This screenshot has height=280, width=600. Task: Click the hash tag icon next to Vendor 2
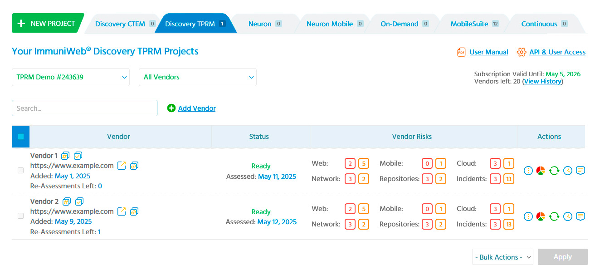point(66,201)
